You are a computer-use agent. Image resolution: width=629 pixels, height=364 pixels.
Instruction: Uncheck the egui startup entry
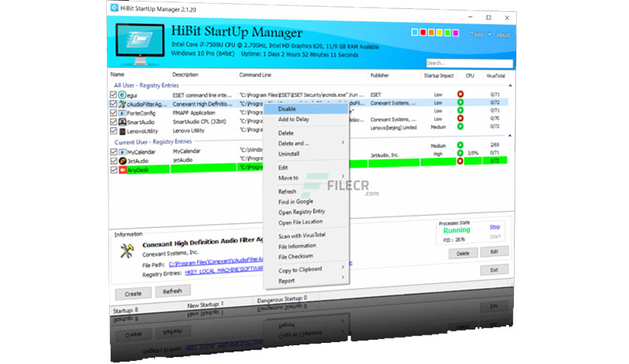[x=114, y=95]
